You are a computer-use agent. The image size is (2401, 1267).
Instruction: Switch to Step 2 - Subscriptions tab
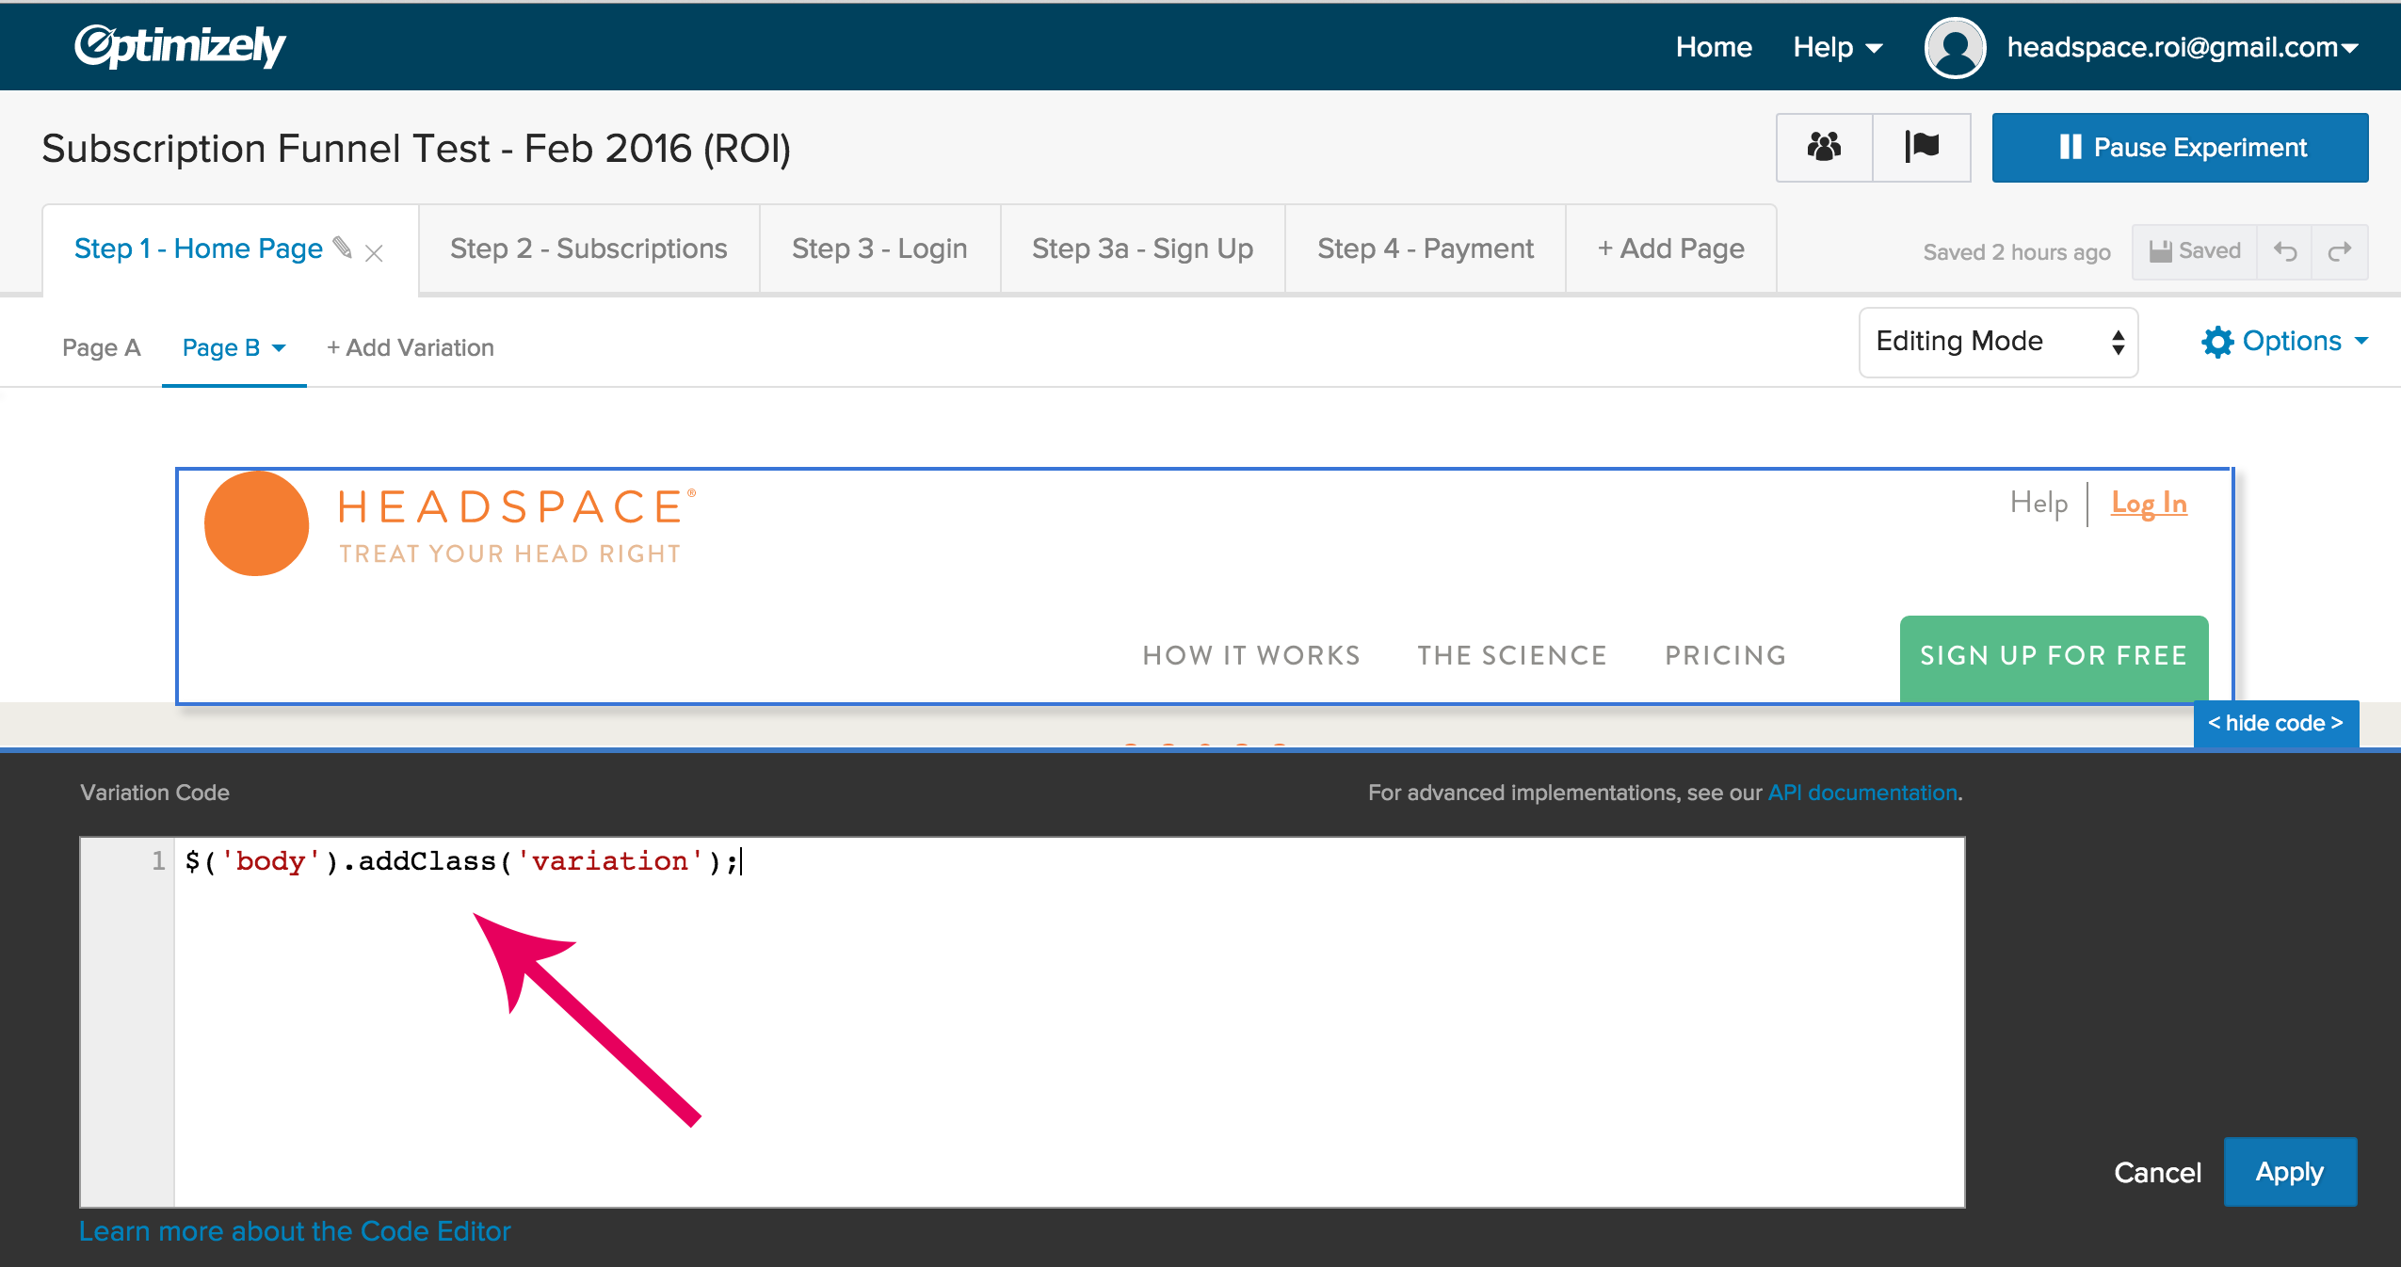588,249
